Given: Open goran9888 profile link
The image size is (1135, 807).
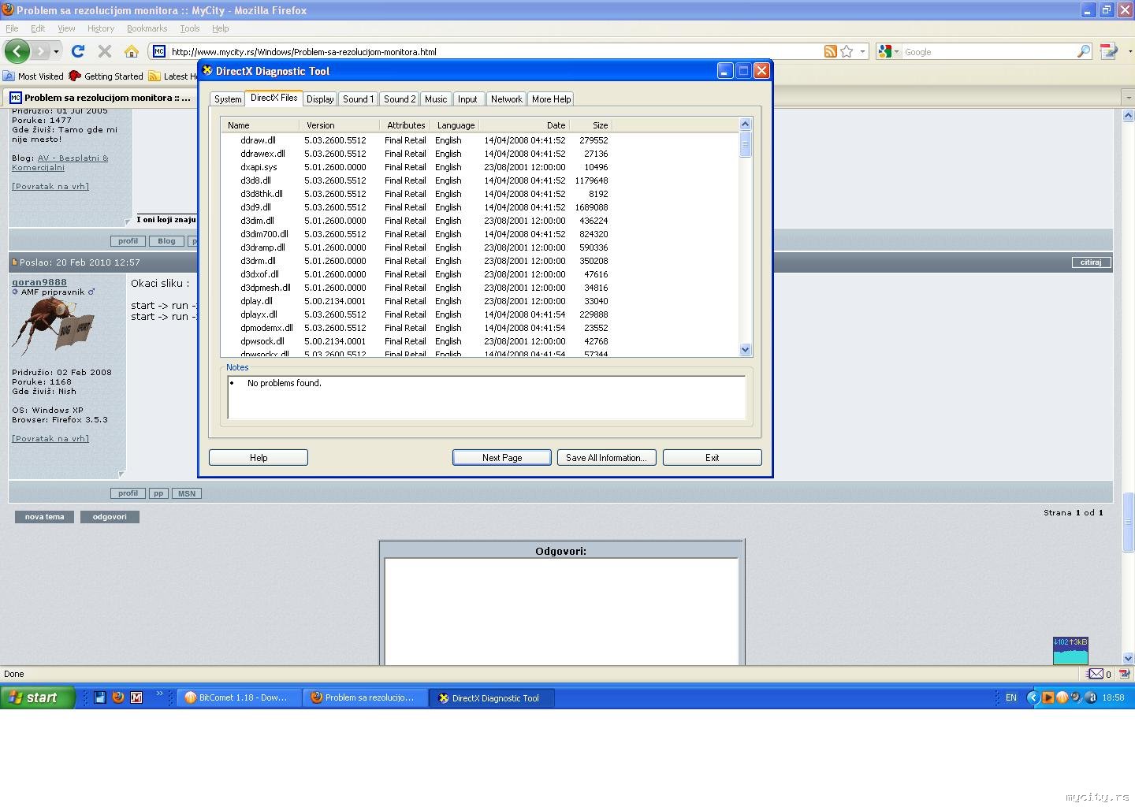Looking at the screenshot, I should [39, 282].
